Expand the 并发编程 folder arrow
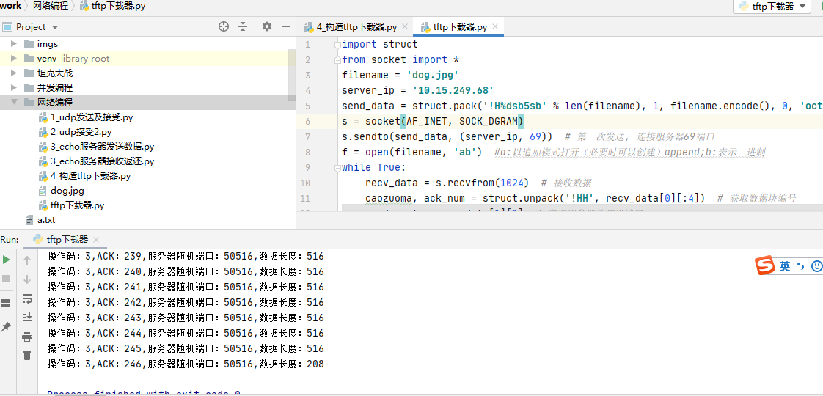 (14, 87)
